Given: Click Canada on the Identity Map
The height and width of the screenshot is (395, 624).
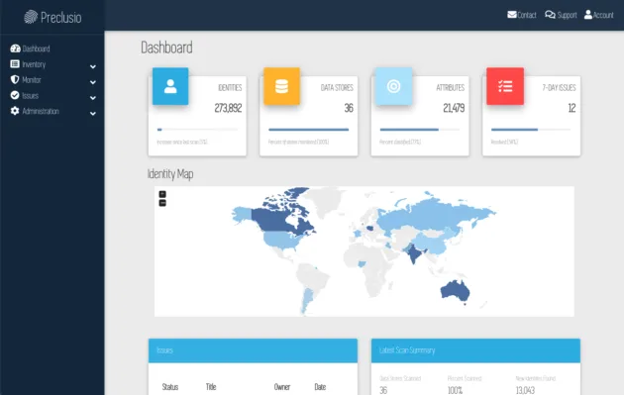Looking at the screenshot, I should 274,220.
